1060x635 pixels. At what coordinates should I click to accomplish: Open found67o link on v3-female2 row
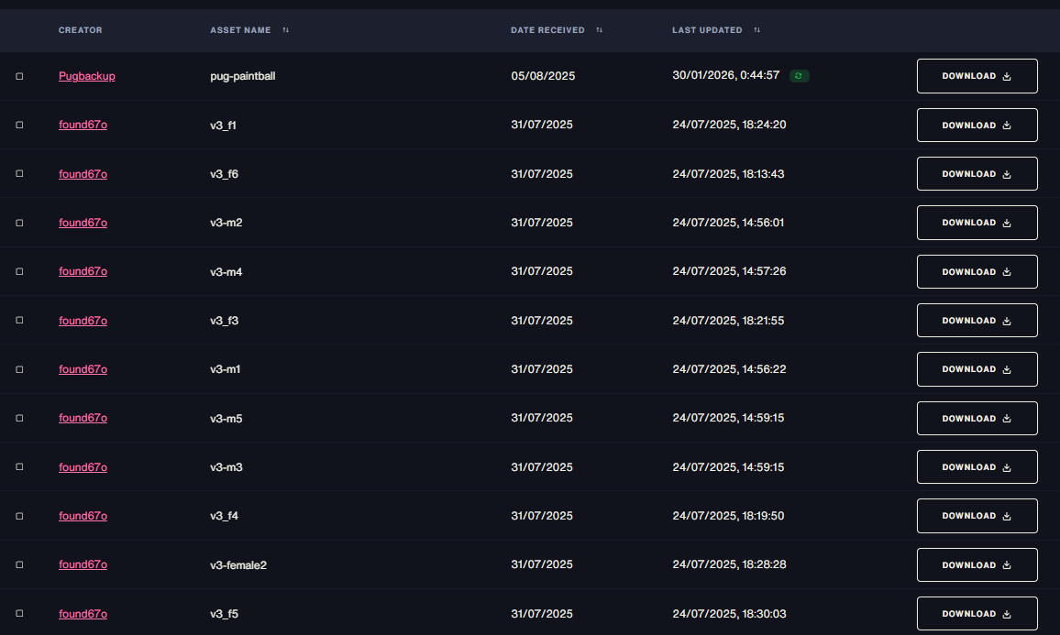tap(83, 564)
